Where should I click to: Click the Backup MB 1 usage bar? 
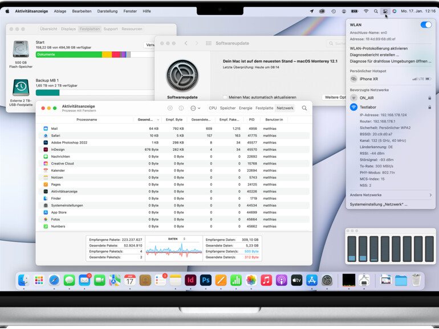coord(95,93)
